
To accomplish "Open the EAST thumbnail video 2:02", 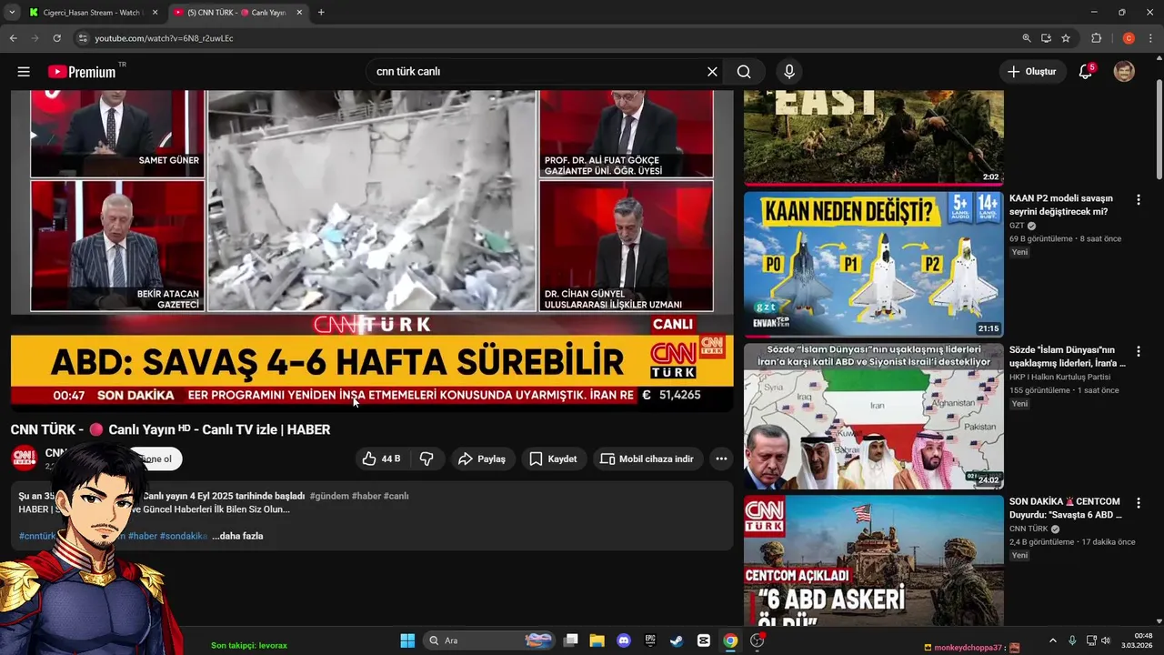I will [x=874, y=137].
